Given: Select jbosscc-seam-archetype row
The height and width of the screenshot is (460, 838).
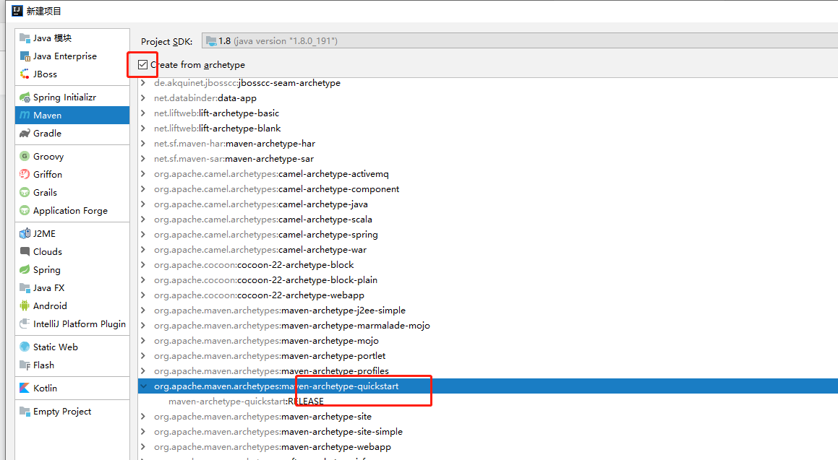Looking at the screenshot, I should [x=488, y=83].
